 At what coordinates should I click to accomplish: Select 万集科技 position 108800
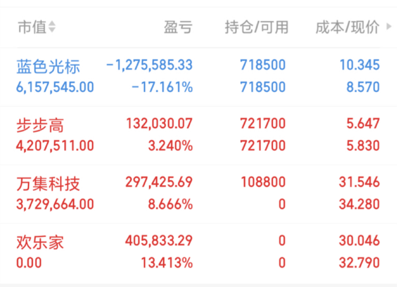(x=263, y=182)
